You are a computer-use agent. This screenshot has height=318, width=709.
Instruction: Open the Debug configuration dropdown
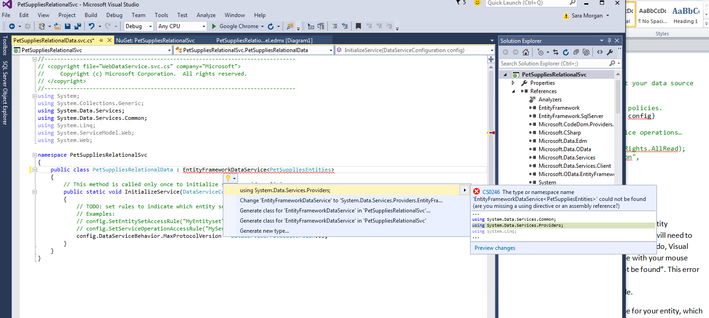138,26
